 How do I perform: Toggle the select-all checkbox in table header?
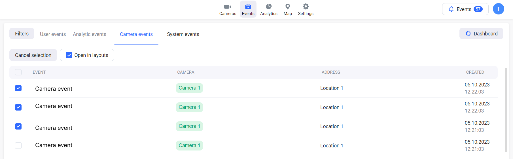(x=18, y=72)
